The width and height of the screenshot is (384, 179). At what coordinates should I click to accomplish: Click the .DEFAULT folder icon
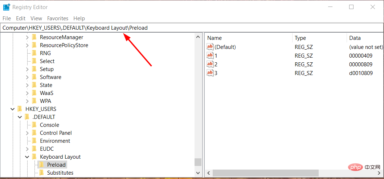click(x=27, y=117)
